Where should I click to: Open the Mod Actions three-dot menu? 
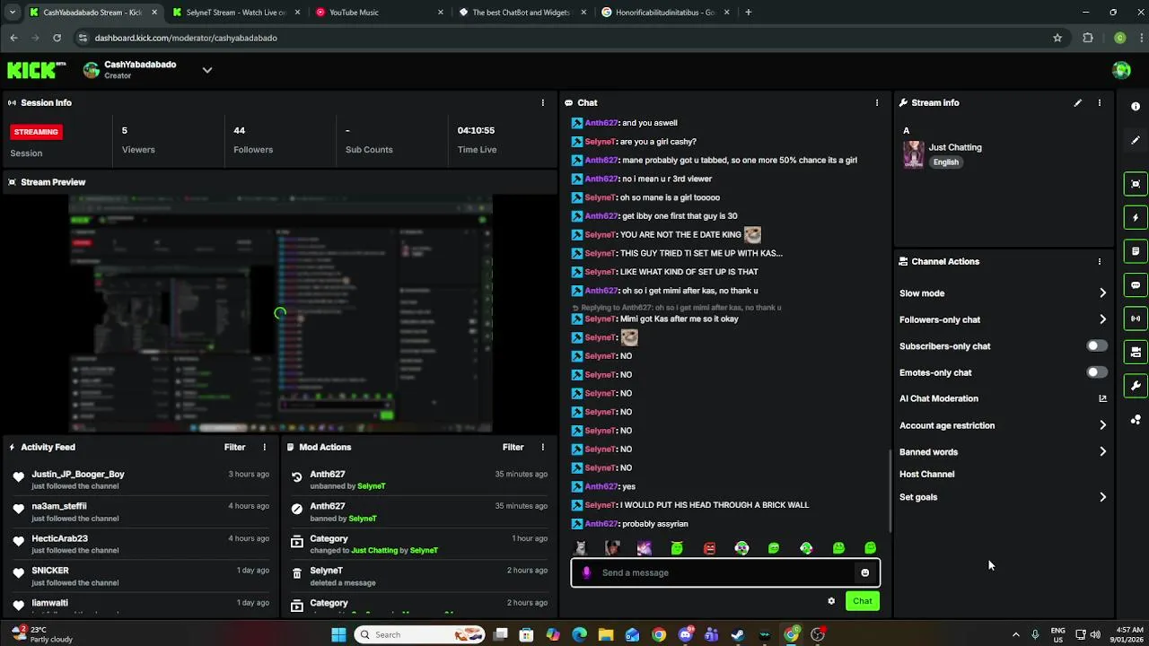[x=542, y=447]
